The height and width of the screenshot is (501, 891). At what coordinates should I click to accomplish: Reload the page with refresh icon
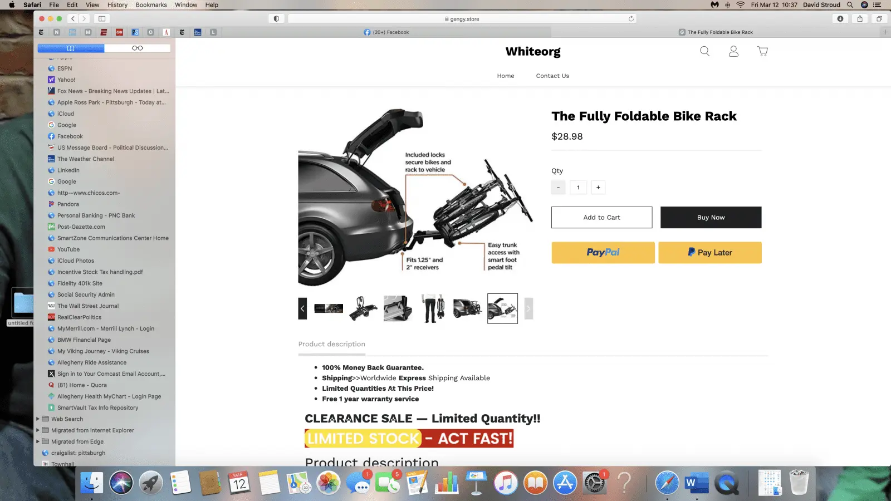(631, 18)
